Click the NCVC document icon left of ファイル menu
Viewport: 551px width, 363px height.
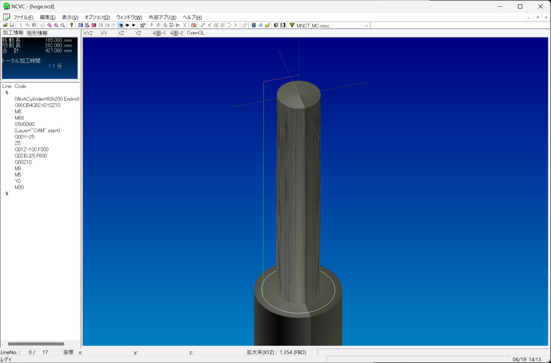coord(6,17)
